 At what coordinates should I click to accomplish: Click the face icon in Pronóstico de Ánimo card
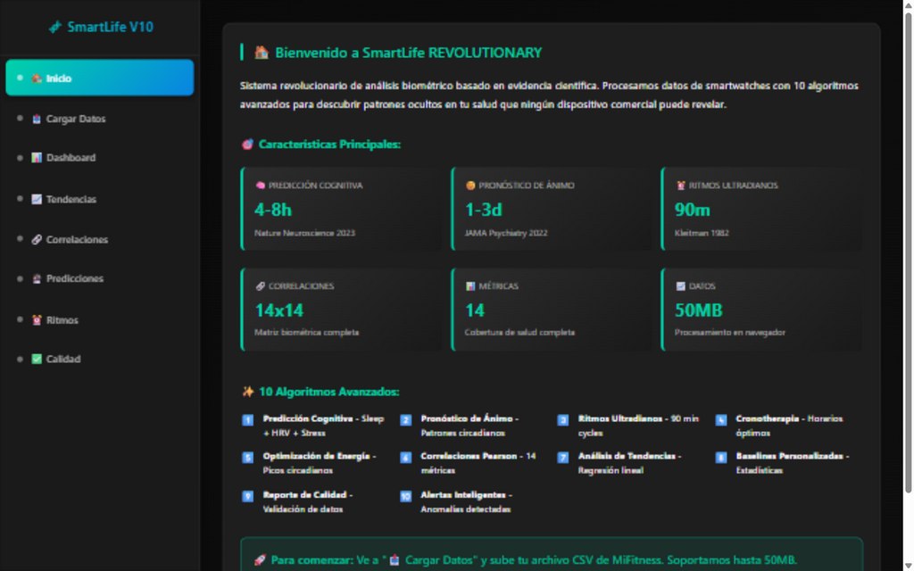[x=470, y=186]
